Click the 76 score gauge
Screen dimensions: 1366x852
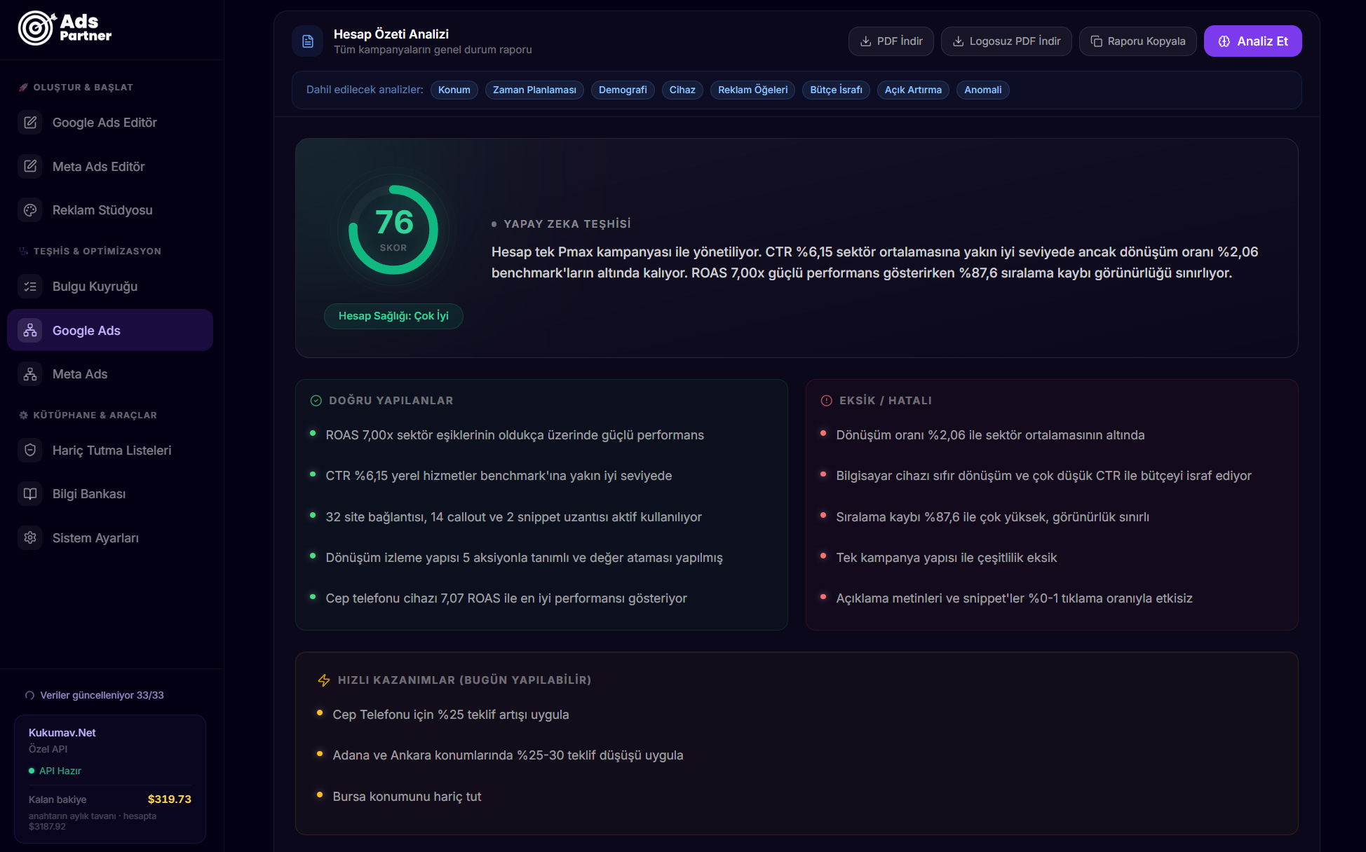393,230
